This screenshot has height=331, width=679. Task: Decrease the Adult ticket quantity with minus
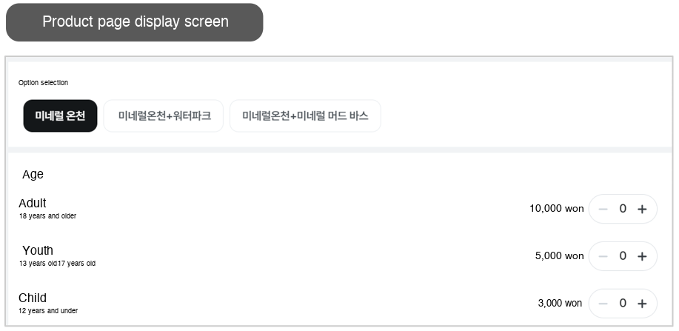603,210
